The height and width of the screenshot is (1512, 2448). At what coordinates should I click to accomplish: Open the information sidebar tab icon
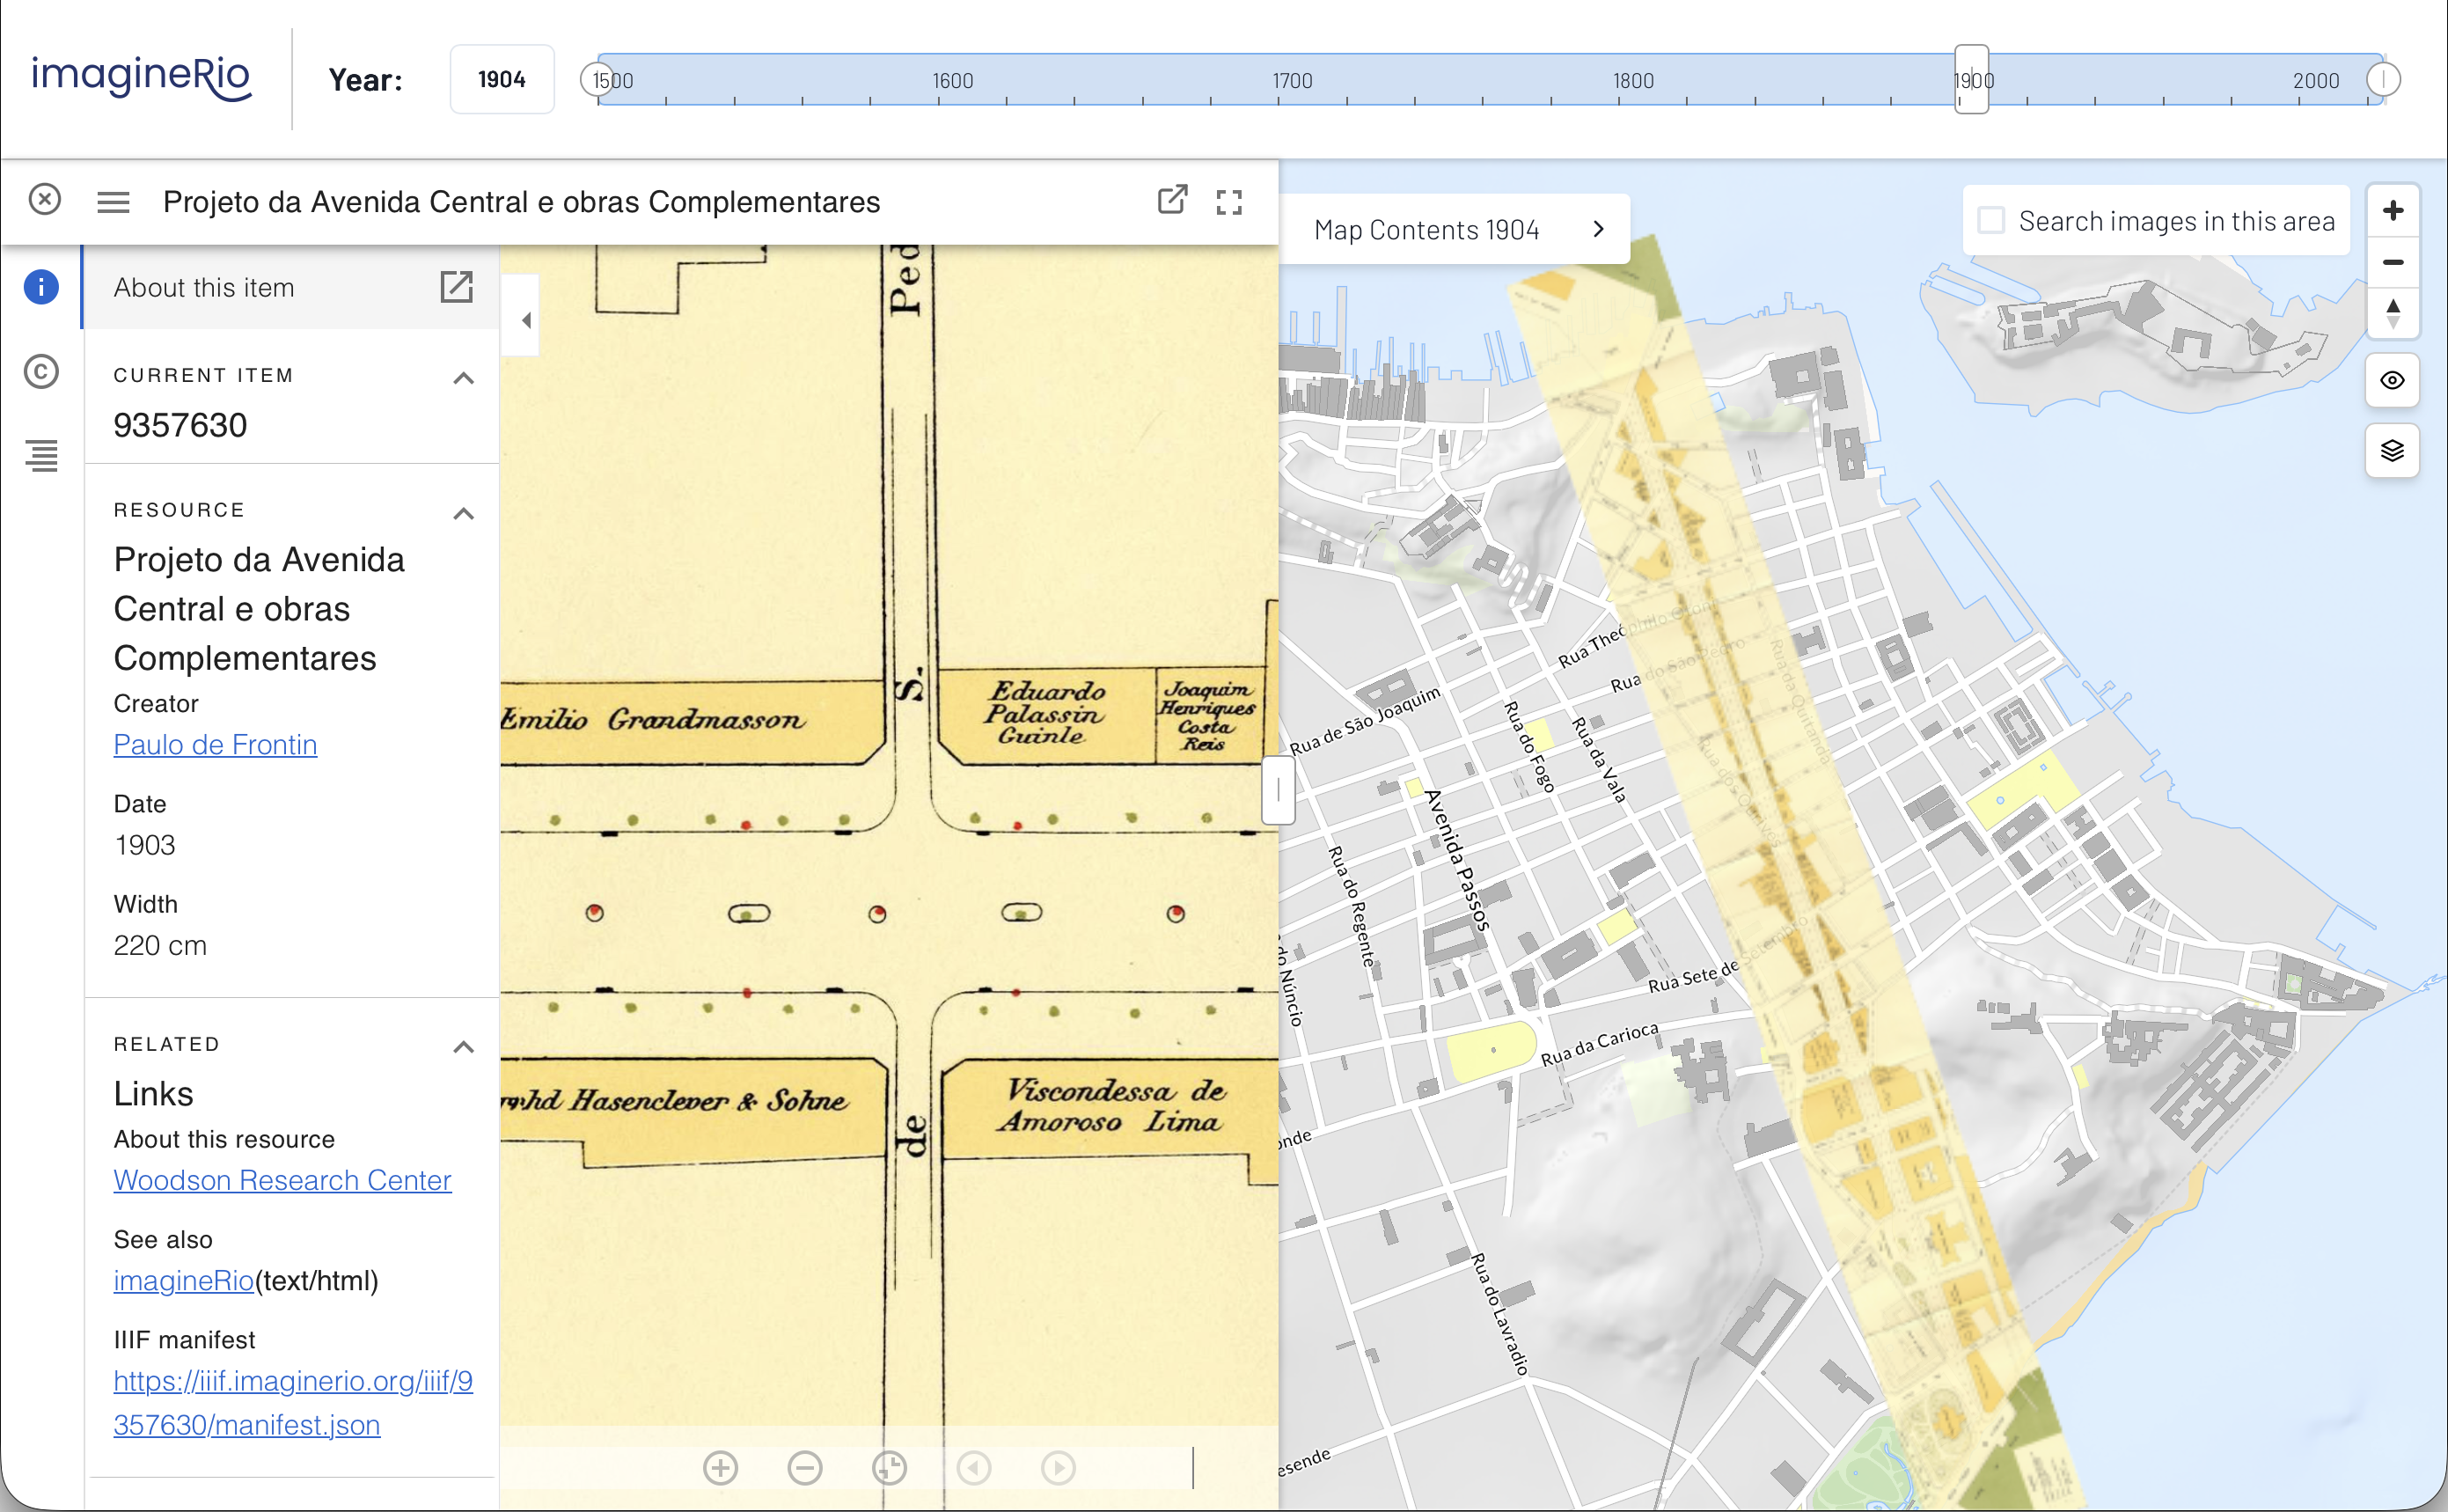coord(41,287)
